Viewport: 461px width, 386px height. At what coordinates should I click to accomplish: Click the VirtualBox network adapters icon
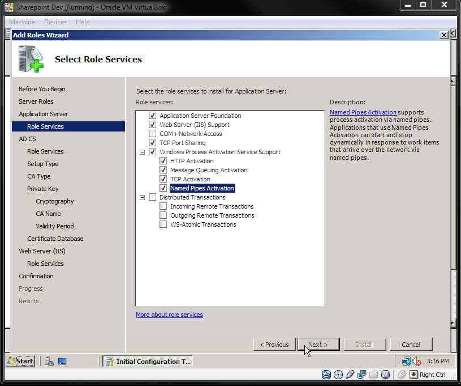tap(361, 375)
